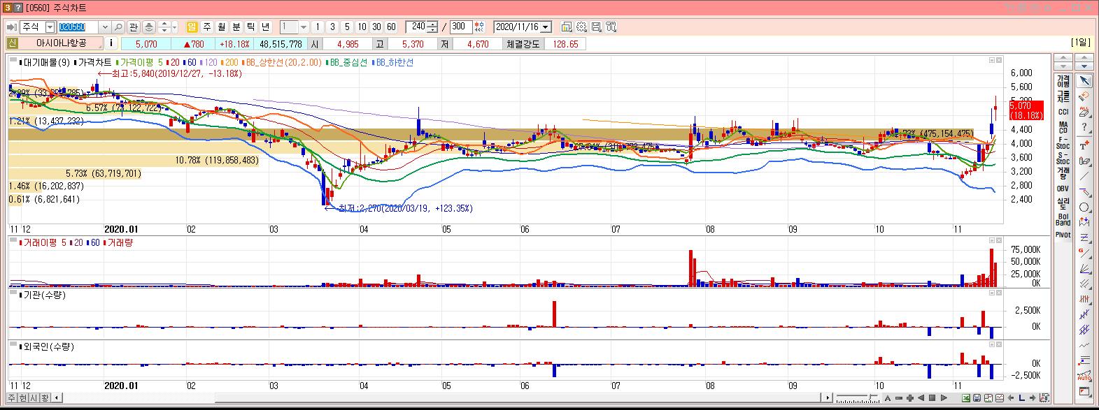Screen dimensions: 1099x410
Task: Select the 일 daily period toggle
Action: click(x=192, y=27)
